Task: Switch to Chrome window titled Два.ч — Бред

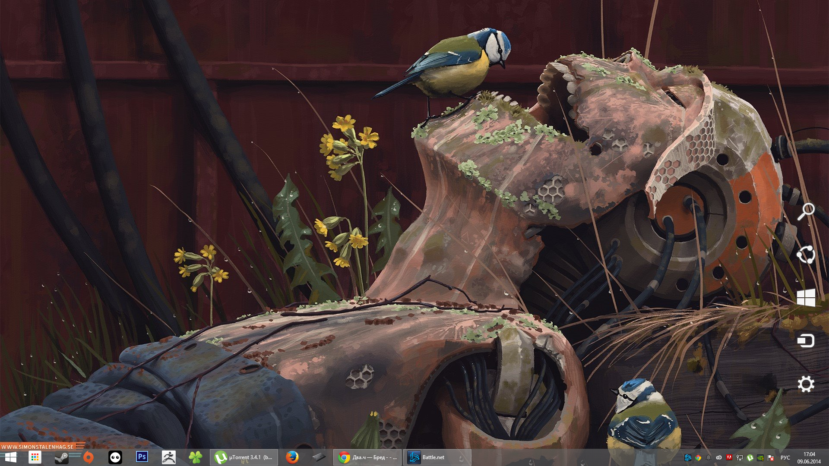Action: tap(367, 457)
